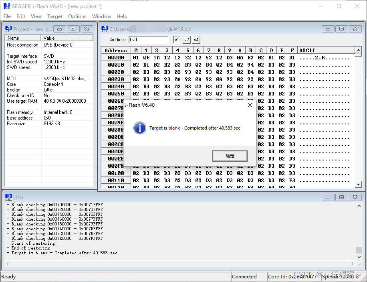Select the Base address row
367x282 pixels.
[49, 118]
